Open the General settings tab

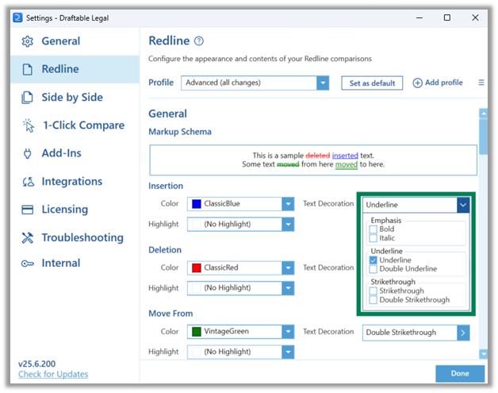75,41
